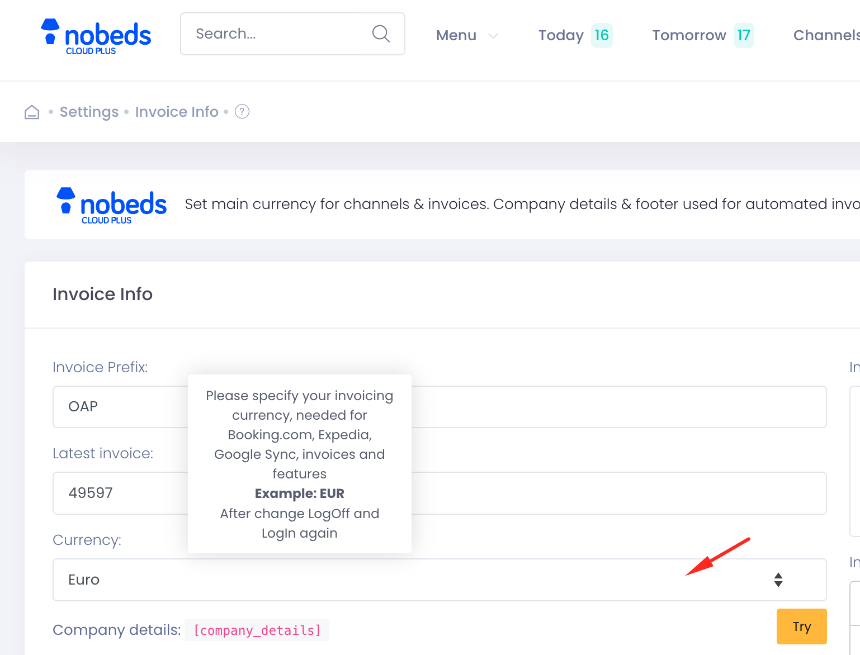The width and height of the screenshot is (860, 655).
Task: Click the nobeds Cloud Plus logo
Action: [x=95, y=35]
